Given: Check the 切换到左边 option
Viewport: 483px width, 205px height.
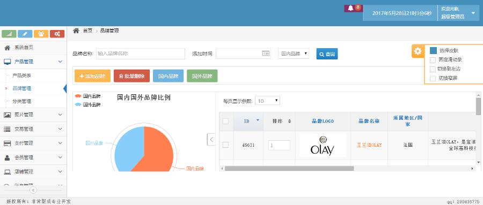Looking at the screenshot, I should coord(433,69).
